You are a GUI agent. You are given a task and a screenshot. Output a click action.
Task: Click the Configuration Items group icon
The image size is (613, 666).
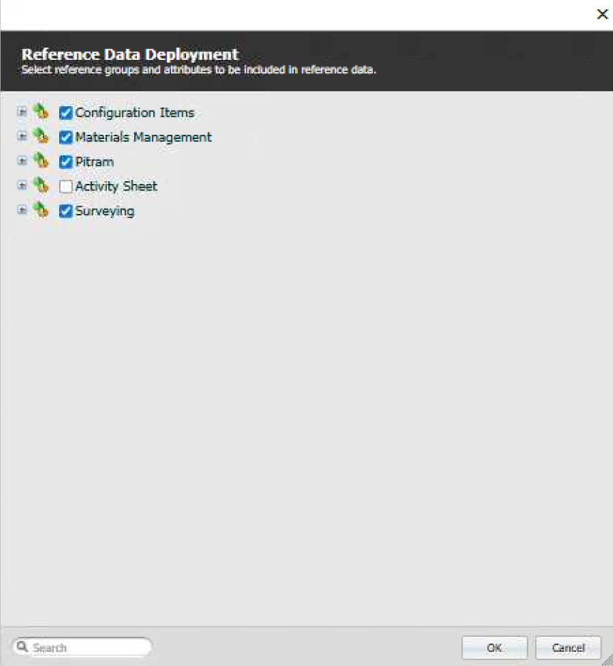click(x=40, y=112)
